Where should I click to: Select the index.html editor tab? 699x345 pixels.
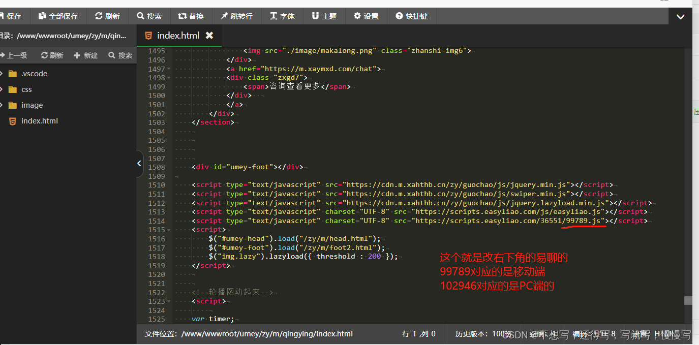179,36
